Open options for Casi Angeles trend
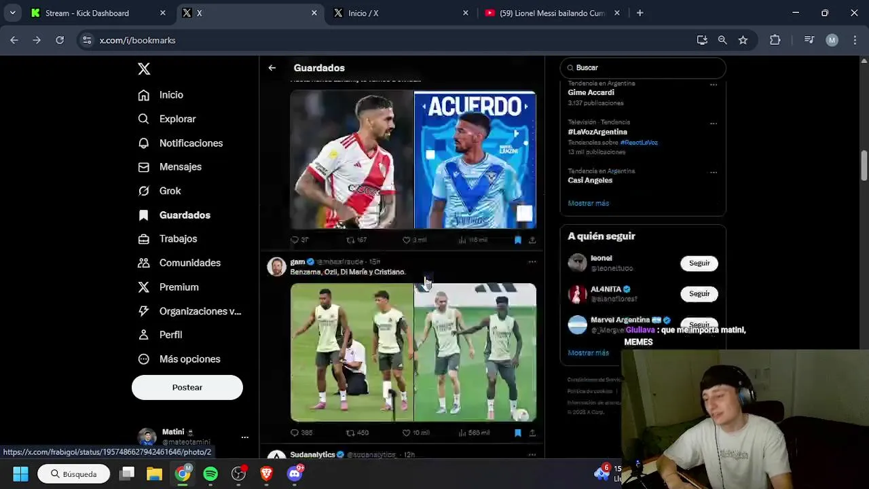 tap(714, 173)
